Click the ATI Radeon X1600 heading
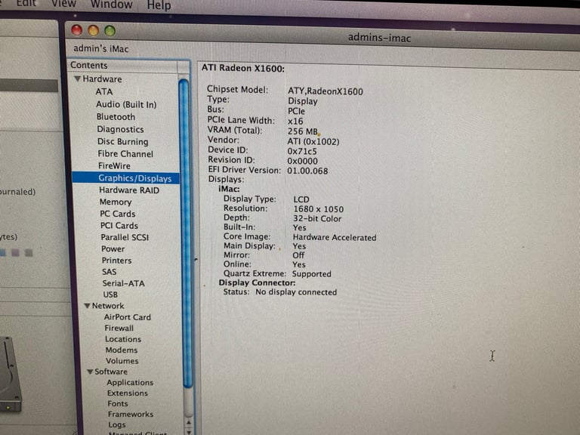Viewport: 580px width, 435px height. [x=243, y=69]
